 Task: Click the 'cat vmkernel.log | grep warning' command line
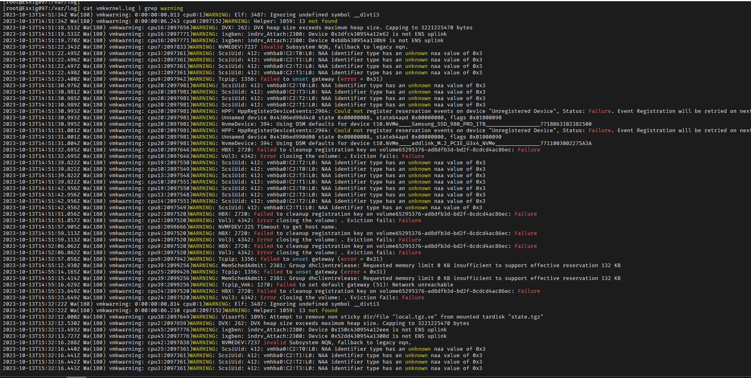pyautogui.click(x=93, y=8)
